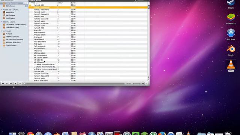Select the VLC desktop icon
The width and height of the screenshot is (240, 135).
coord(231,65)
